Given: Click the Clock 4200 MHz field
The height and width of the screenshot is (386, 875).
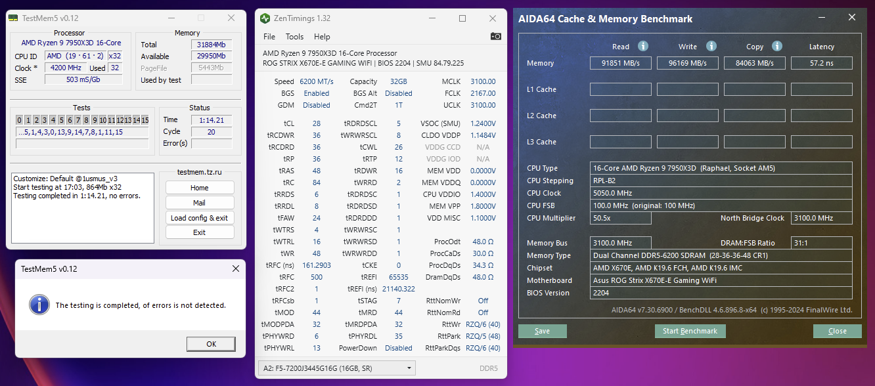Looking at the screenshot, I should 65,68.
